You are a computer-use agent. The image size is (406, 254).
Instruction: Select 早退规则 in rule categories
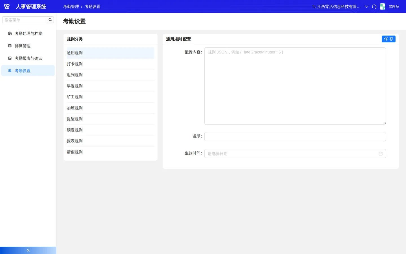[111, 86]
